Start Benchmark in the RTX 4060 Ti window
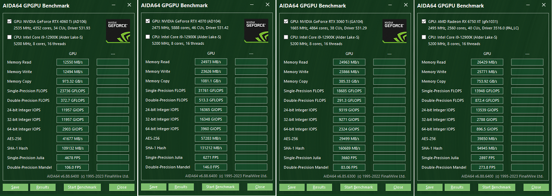 click(82, 187)
